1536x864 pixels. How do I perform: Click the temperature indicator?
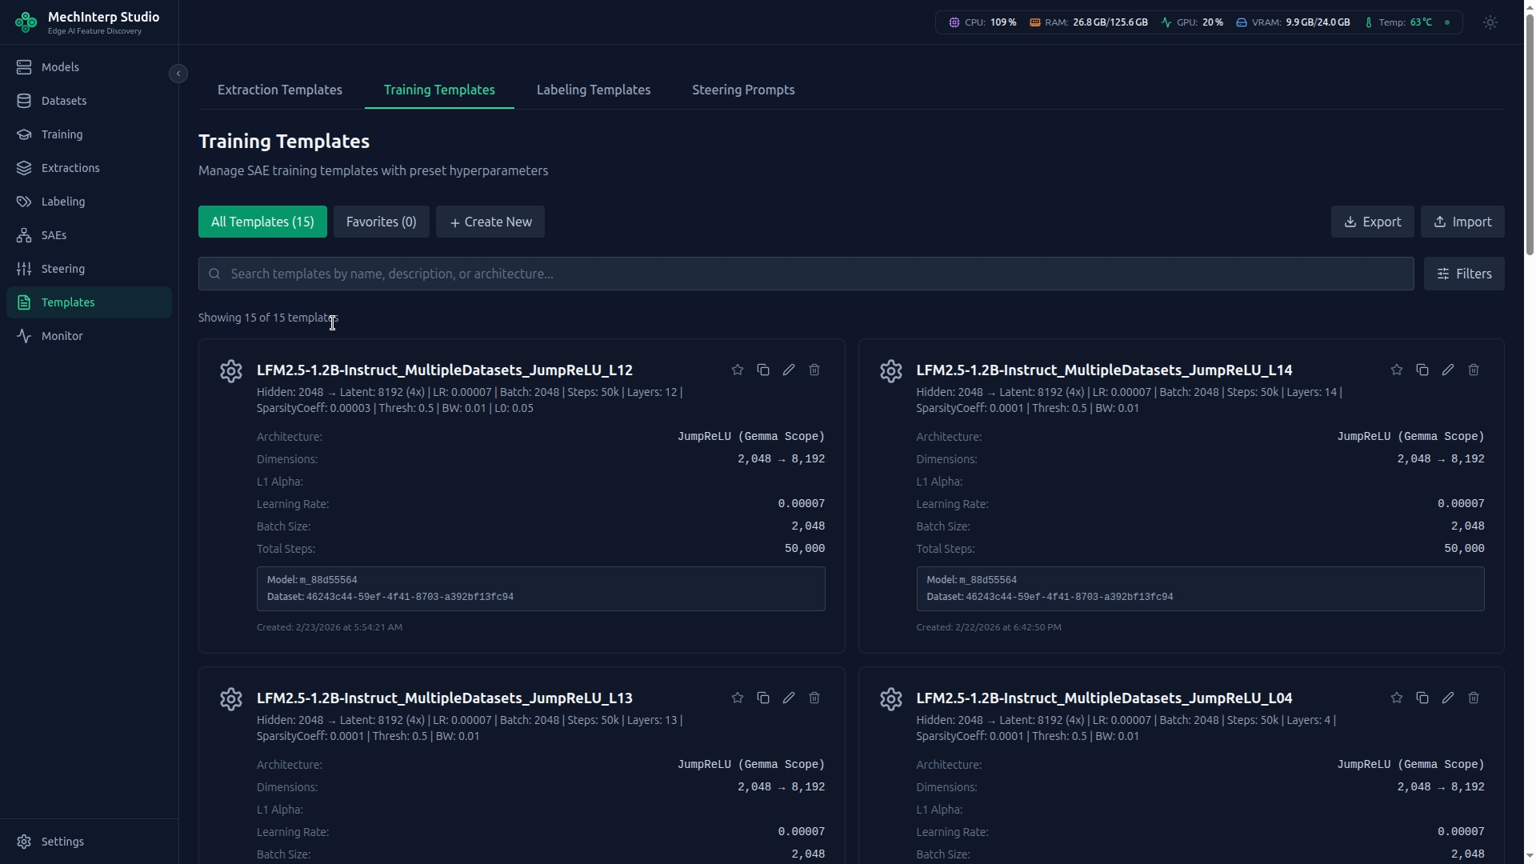click(x=1398, y=22)
